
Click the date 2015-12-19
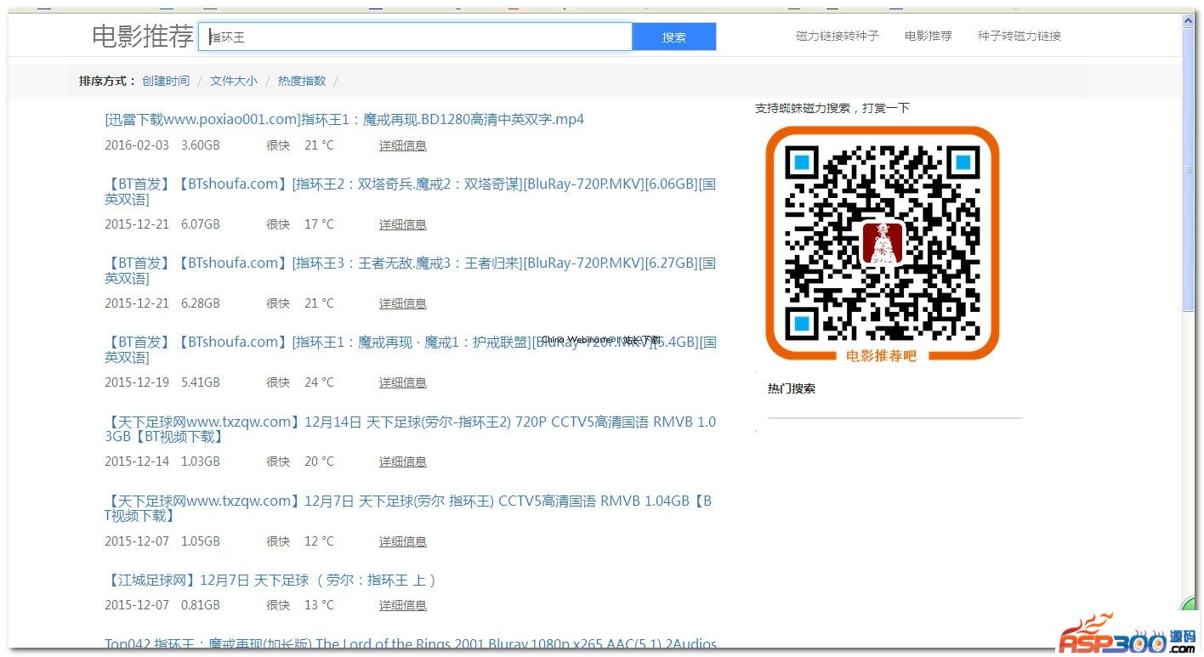pyautogui.click(x=137, y=382)
